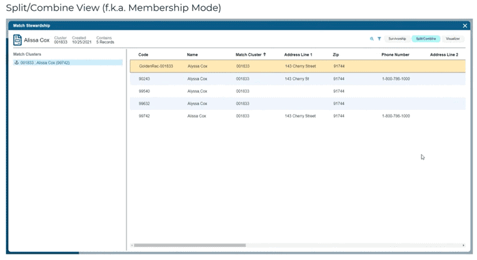Click Alyssa Cox name in row 99540
Image resolution: width=477 pixels, height=260 pixels.
(197, 91)
